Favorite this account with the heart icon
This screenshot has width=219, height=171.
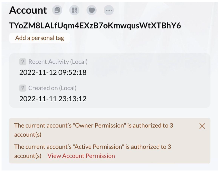(92, 10)
